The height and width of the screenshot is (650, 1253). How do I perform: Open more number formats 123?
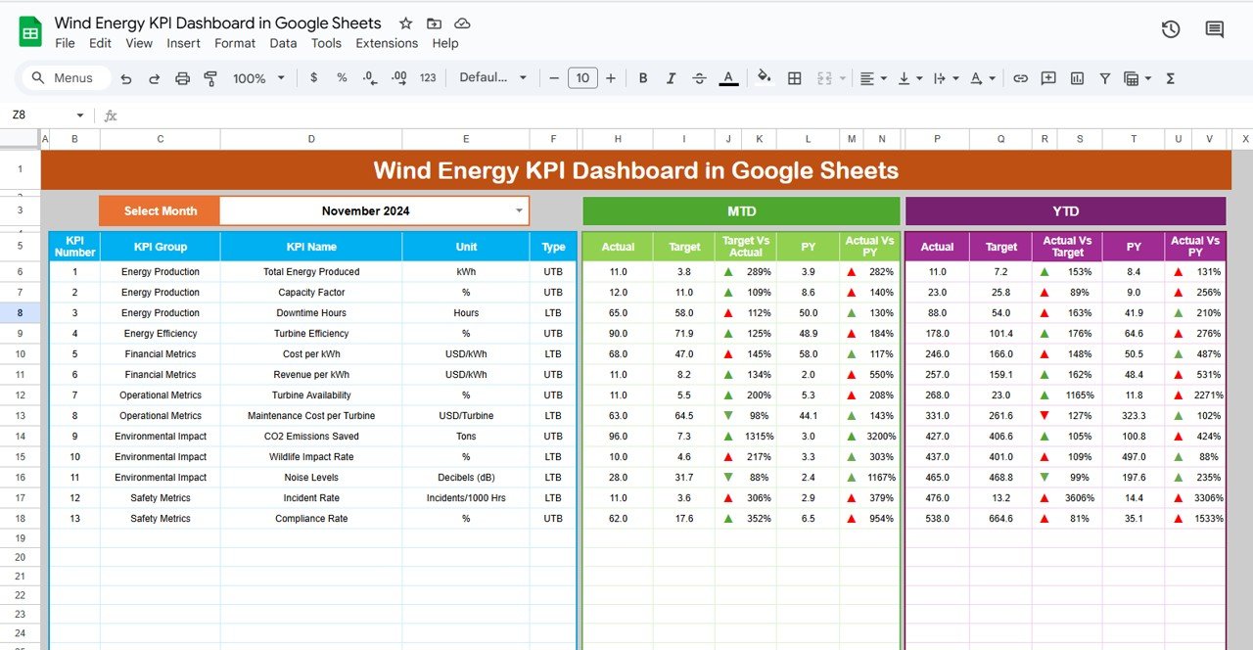click(x=428, y=78)
